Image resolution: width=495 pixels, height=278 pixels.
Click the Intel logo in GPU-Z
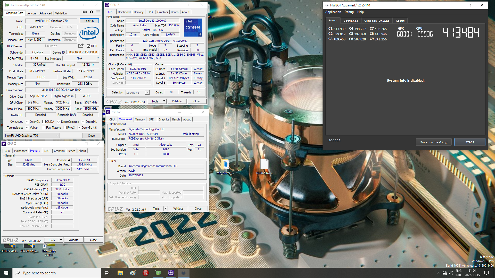point(89,33)
